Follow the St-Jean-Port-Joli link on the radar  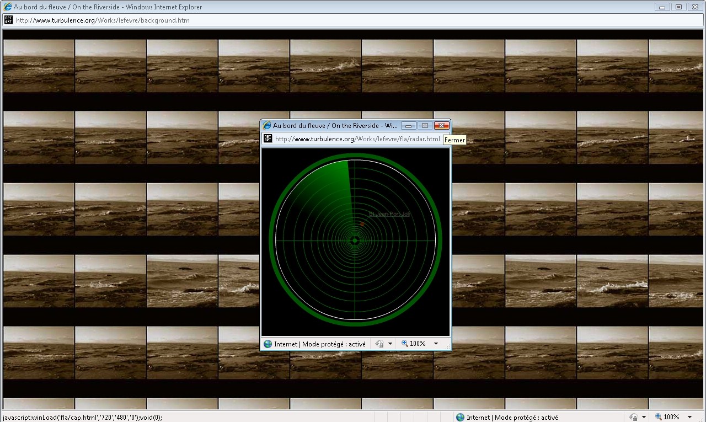click(389, 213)
